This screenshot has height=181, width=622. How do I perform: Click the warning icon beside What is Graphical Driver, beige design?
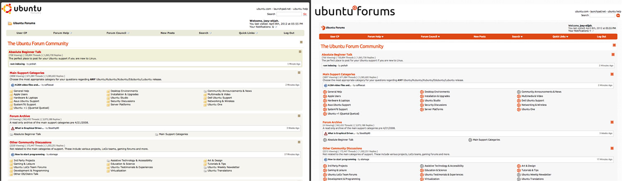12,128
